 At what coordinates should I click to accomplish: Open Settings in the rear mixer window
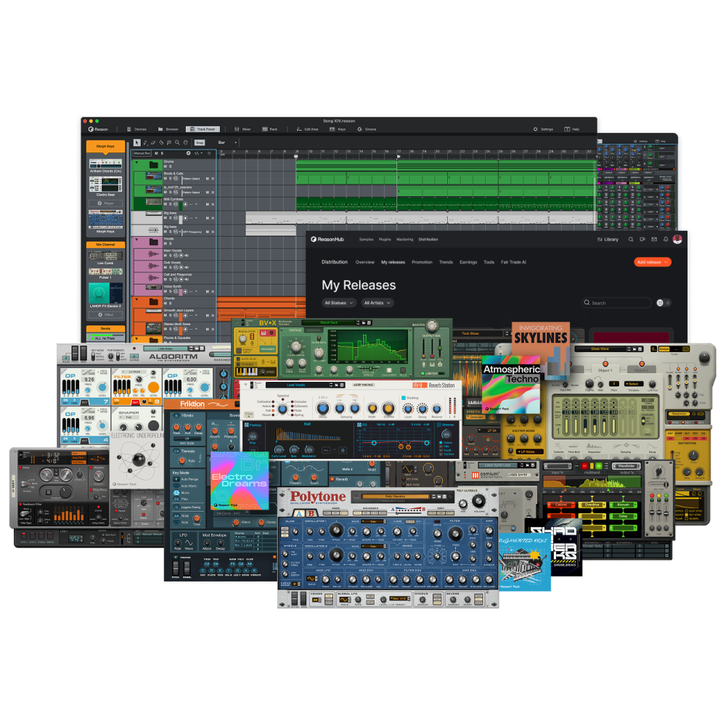tap(641, 142)
